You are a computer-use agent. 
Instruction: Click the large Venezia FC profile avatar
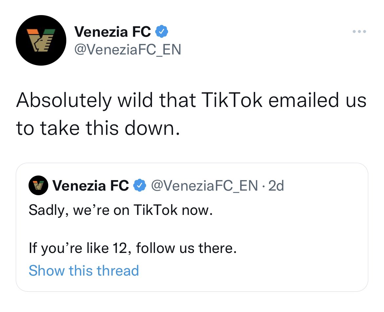click(41, 40)
